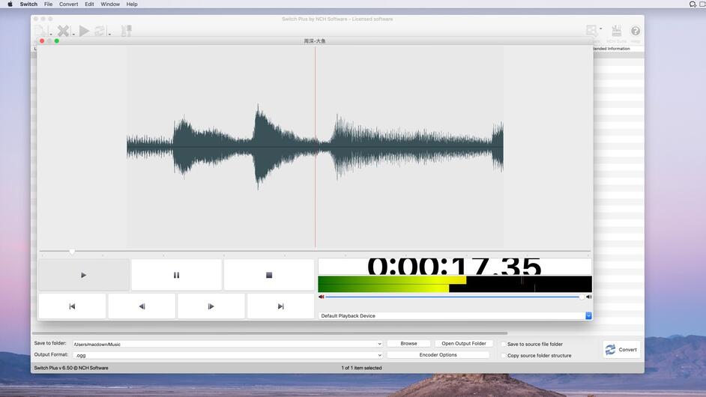706x397 pixels.
Task: Click the player window title 周深-大鱼
Action: click(x=315, y=41)
